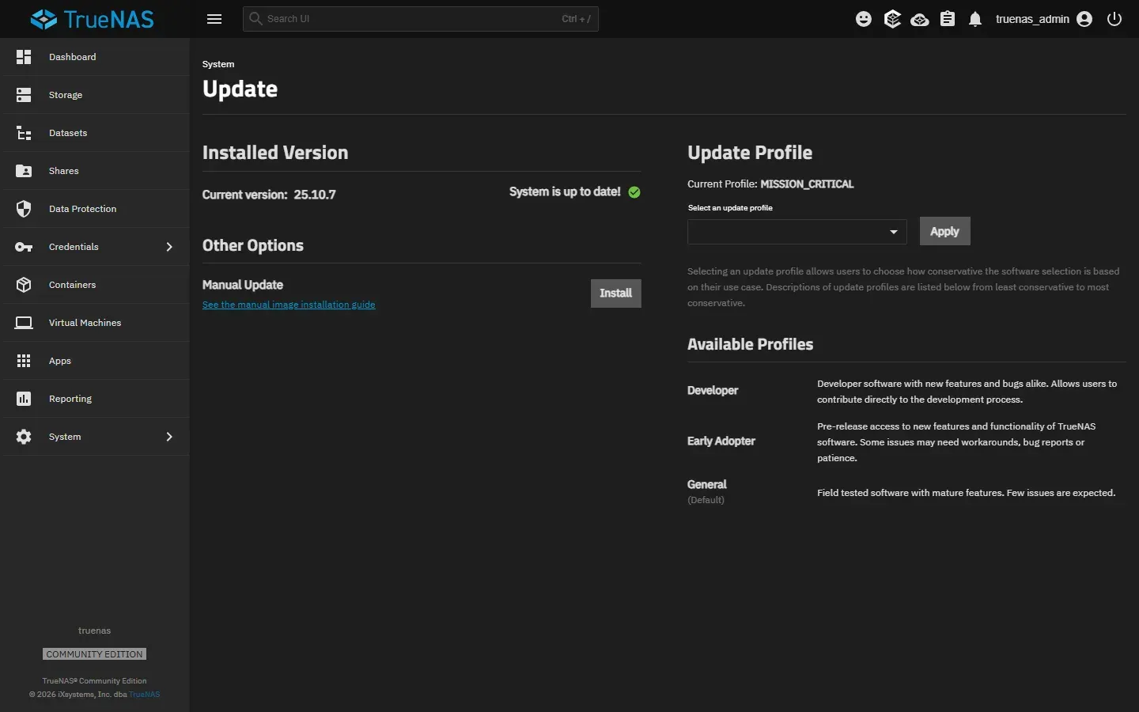Expand the System submenu chevron

[169, 437]
